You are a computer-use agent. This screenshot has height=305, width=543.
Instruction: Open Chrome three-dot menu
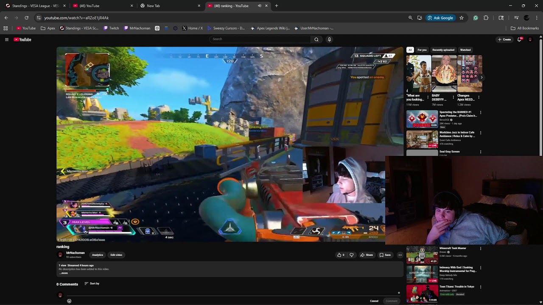pos(537,18)
